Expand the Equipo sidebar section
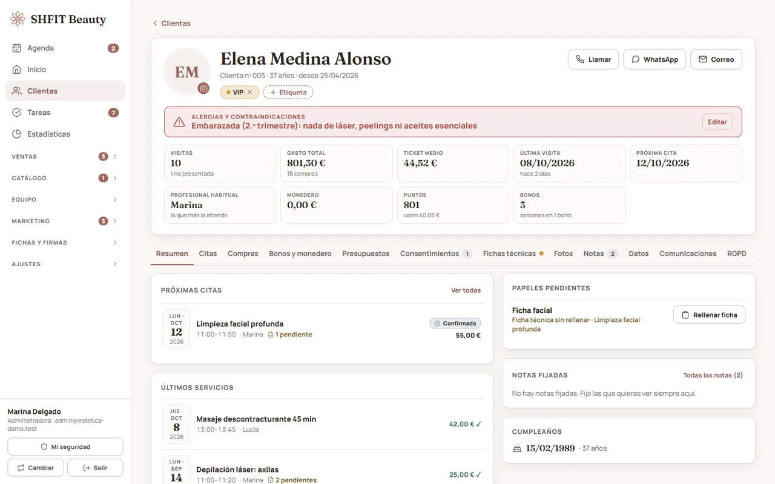 point(65,200)
